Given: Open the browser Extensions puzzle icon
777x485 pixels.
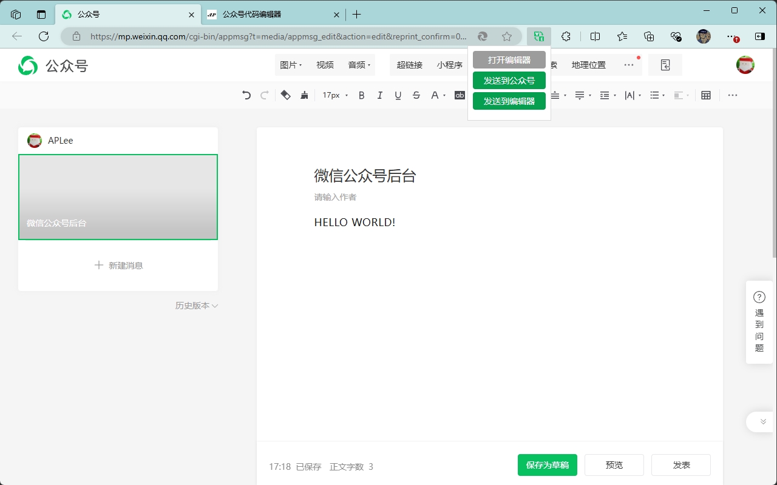Looking at the screenshot, I should 566,36.
